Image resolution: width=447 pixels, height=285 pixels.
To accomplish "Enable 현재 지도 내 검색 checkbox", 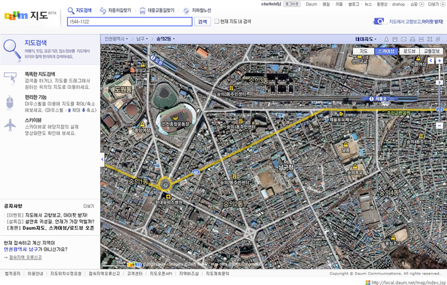I will (x=217, y=21).
